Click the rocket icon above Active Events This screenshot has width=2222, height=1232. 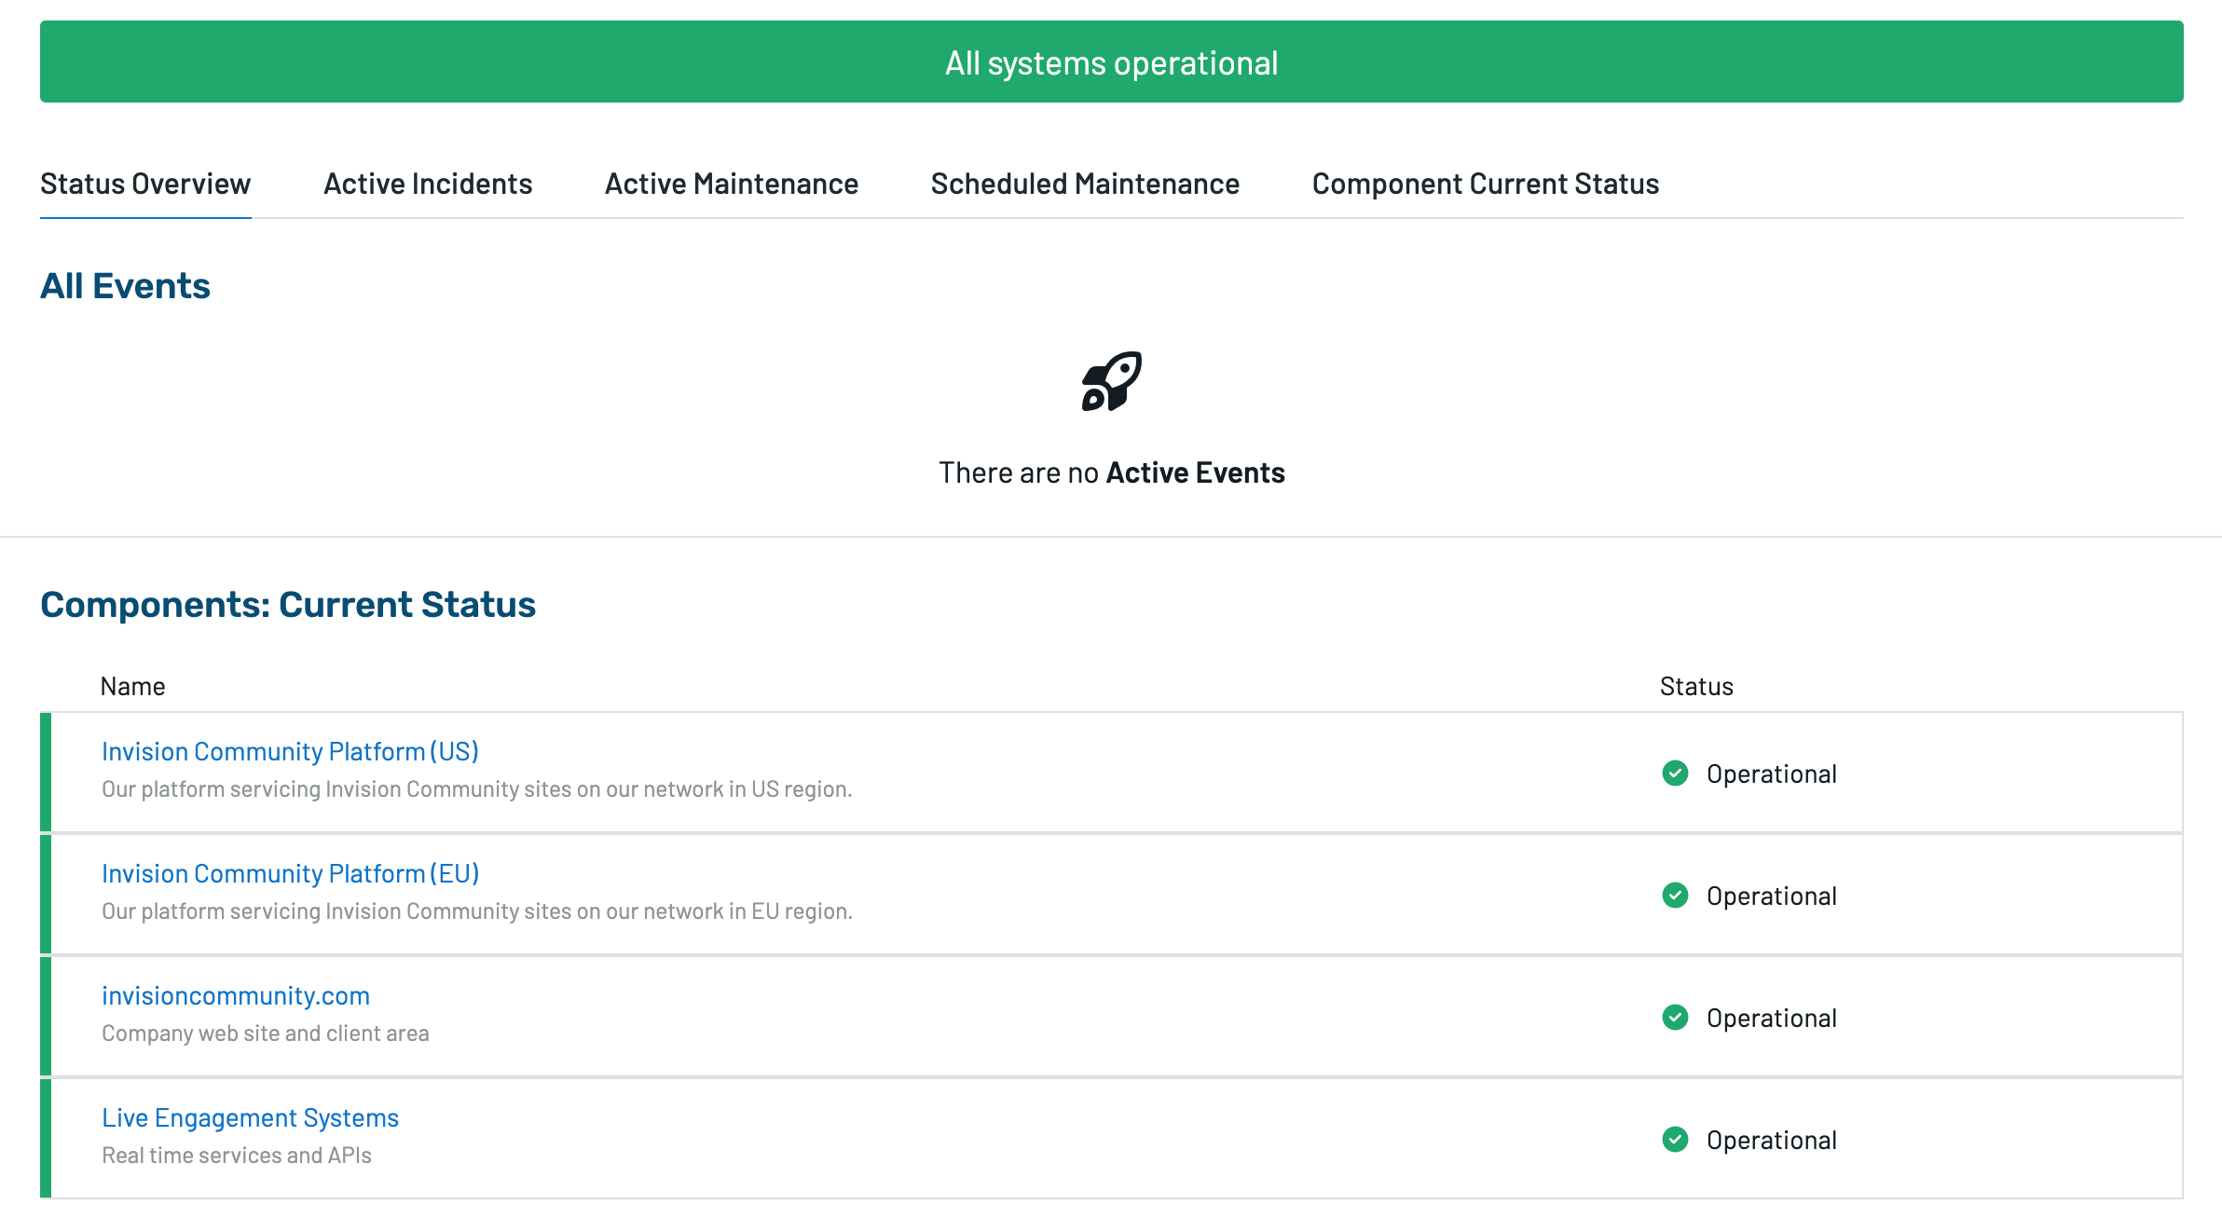(1111, 380)
